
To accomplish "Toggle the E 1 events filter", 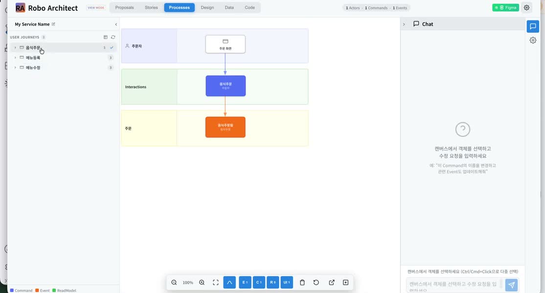I will [245, 283].
